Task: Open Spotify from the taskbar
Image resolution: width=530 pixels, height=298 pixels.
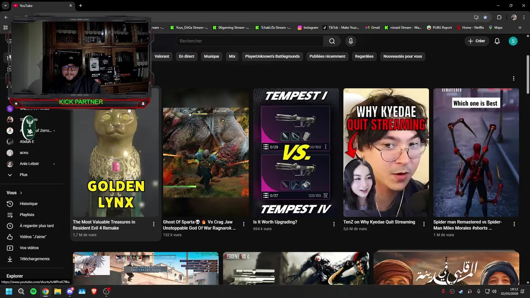Action: click(x=33, y=291)
